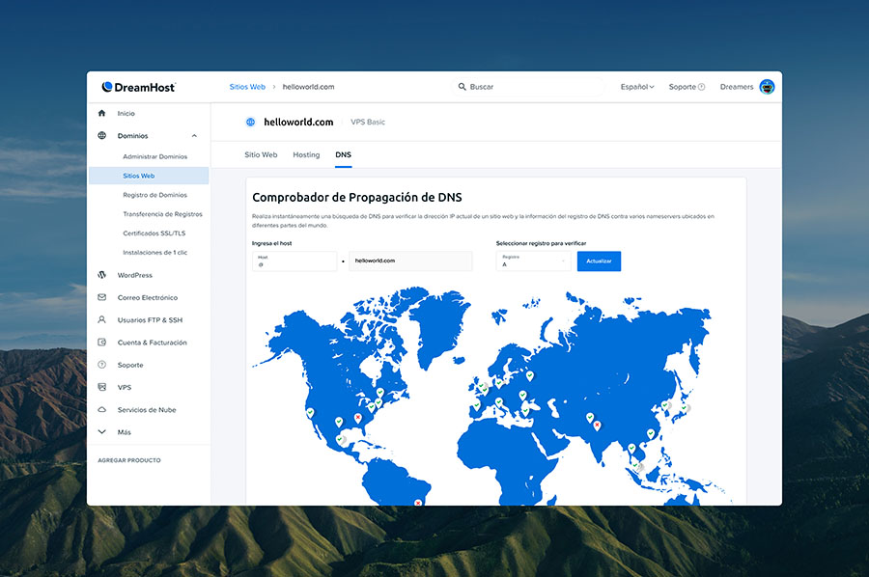Click the Host input field
869x577 pixels.
294,261
